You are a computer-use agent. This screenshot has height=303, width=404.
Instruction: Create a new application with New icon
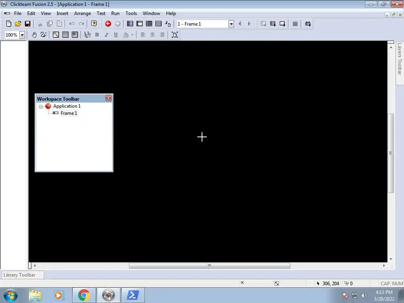[9, 24]
